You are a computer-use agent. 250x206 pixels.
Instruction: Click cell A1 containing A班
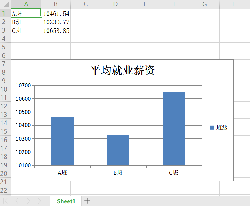tap(26, 13)
